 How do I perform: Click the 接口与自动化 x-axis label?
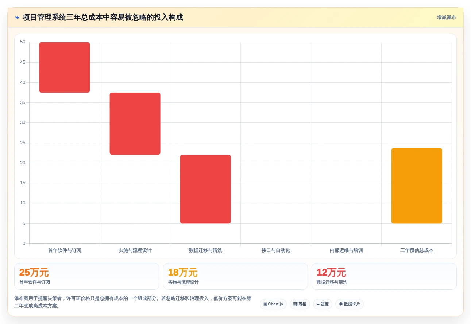pos(276,250)
